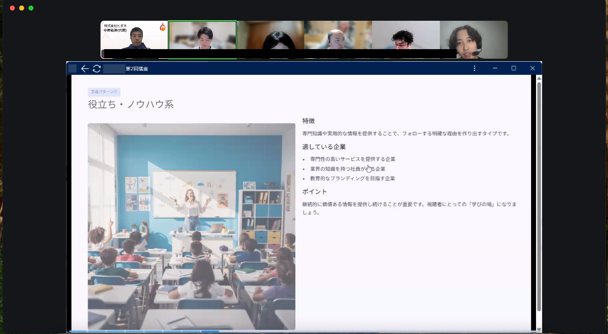Select the green-highlighted active speaker tile
This screenshot has width=608, height=334.
point(202,38)
